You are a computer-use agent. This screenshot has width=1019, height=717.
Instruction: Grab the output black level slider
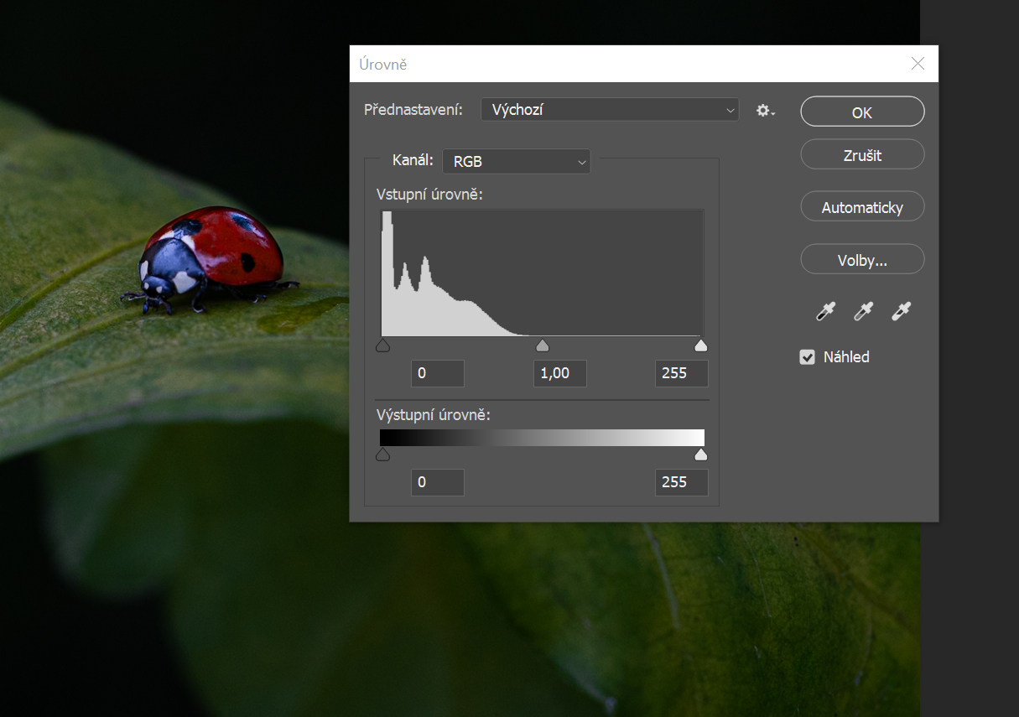(x=383, y=455)
